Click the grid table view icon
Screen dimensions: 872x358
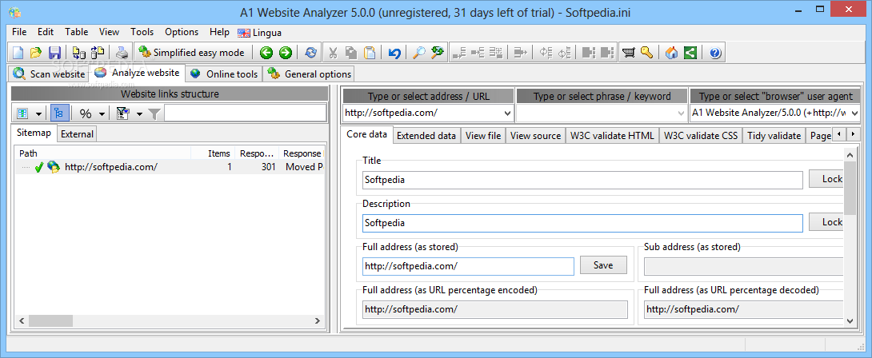[x=23, y=113]
